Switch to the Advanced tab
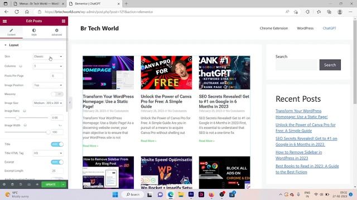 point(56,32)
